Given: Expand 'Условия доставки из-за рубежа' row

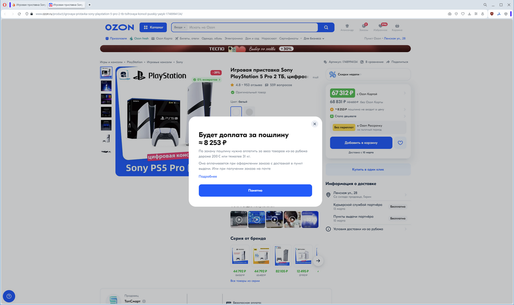Looking at the screenshot, I should pyautogui.click(x=366, y=229).
